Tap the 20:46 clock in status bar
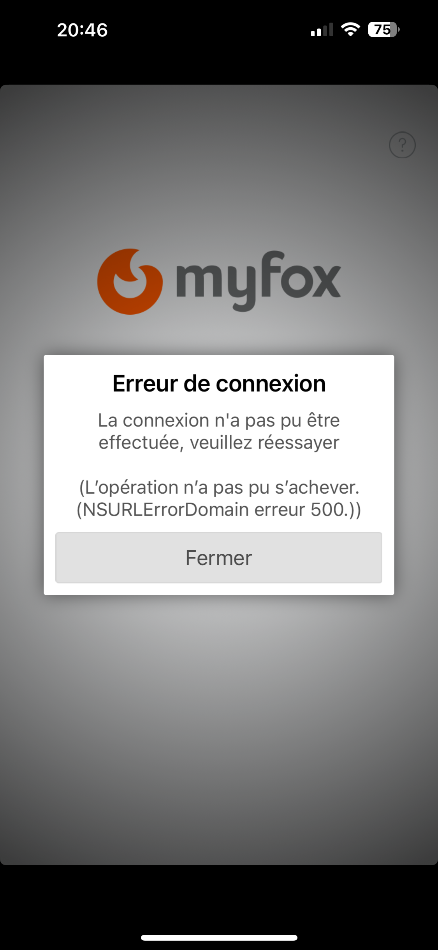 (x=82, y=30)
